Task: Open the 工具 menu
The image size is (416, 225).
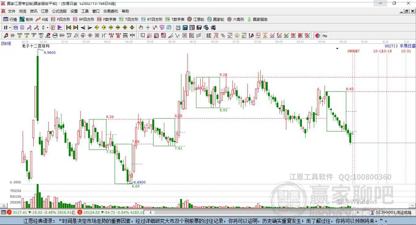Action: click(85, 11)
